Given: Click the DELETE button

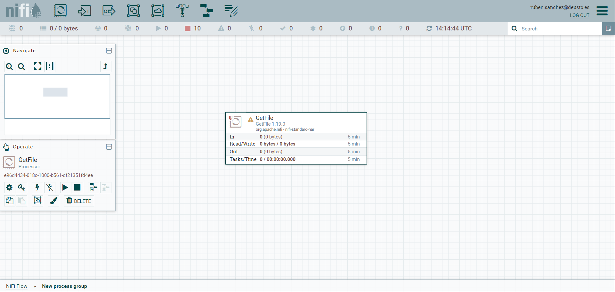Looking at the screenshot, I should pyautogui.click(x=79, y=201).
